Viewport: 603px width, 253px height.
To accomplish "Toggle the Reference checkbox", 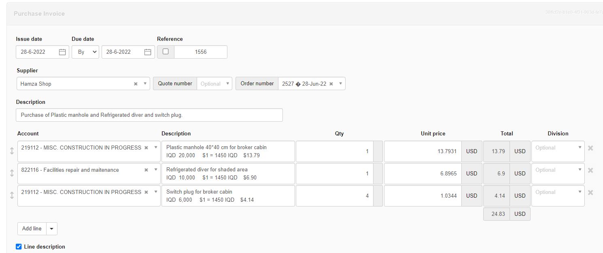I will [166, 52].
